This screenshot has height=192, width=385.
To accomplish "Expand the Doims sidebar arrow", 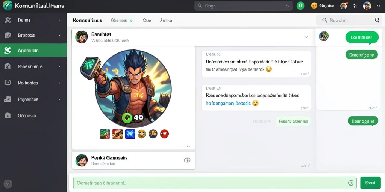I will pos(60,20).
